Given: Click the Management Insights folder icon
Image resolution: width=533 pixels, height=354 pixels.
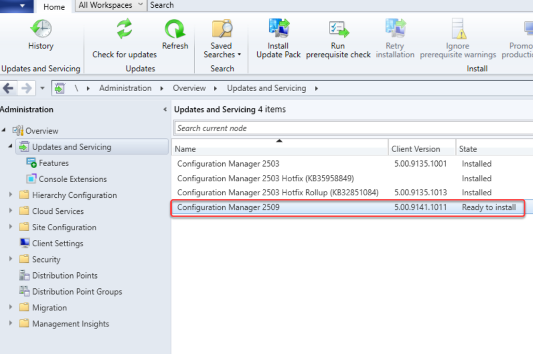Looking at the screenshot, I should click(24, 323).
